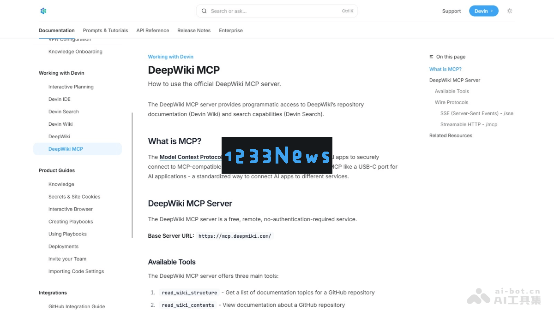554x311 pixels.
Task: Open Interactive Planning page
Action: click(71, 87)
